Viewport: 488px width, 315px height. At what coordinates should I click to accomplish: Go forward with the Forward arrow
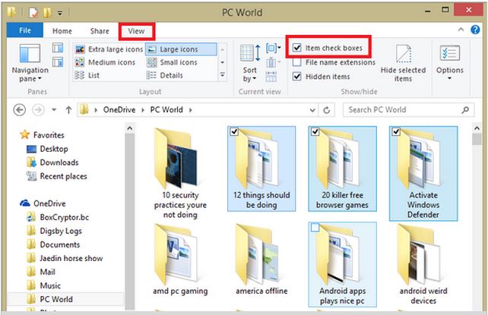[38, 109]
